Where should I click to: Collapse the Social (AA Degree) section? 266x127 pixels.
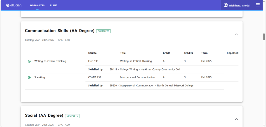coord(236,119)
